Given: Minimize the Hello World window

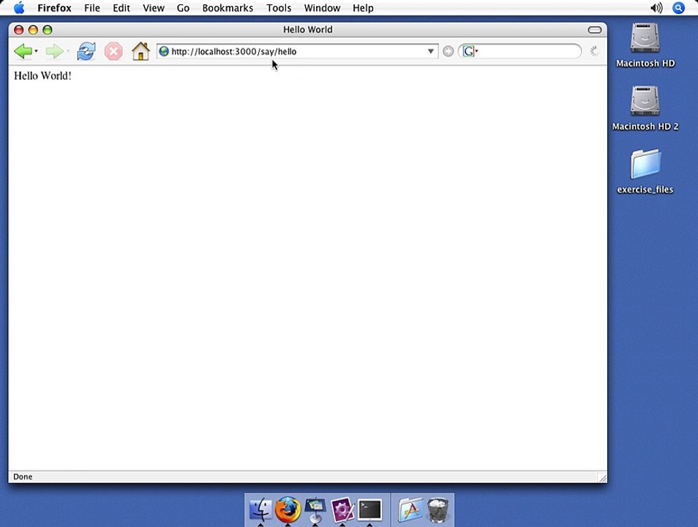Looking at the screenshot, I should click(33, 30).
